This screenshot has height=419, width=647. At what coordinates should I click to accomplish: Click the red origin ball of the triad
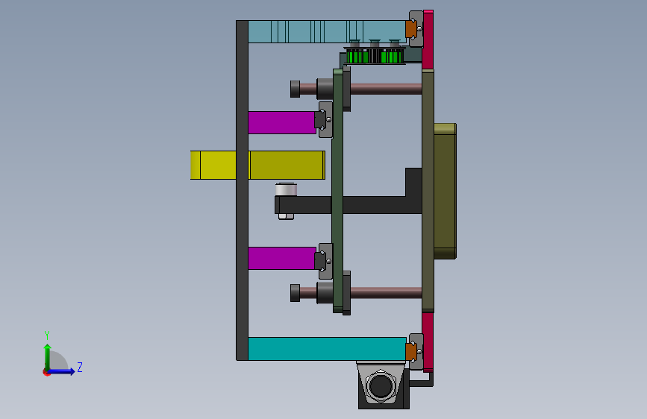pos(46,372)
